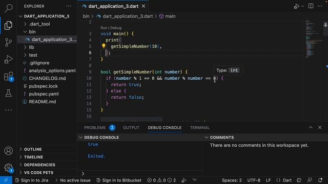Select dart_application_3 file in bin folder
The width and height of the screenshot is (328, 184).
pyautogui.click(x=47, y=39)
